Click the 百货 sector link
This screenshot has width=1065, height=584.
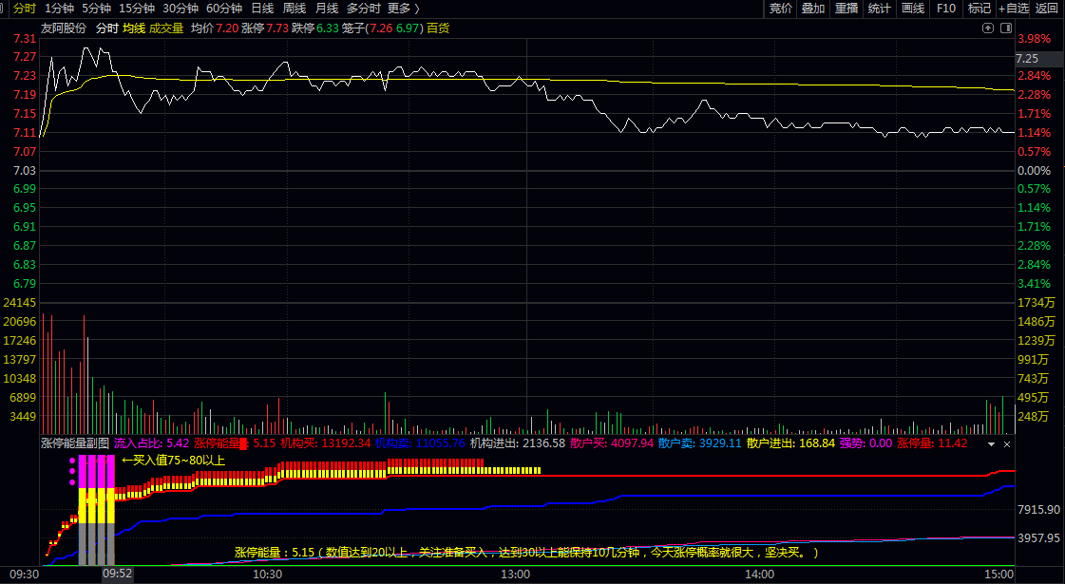coord(438,28)
